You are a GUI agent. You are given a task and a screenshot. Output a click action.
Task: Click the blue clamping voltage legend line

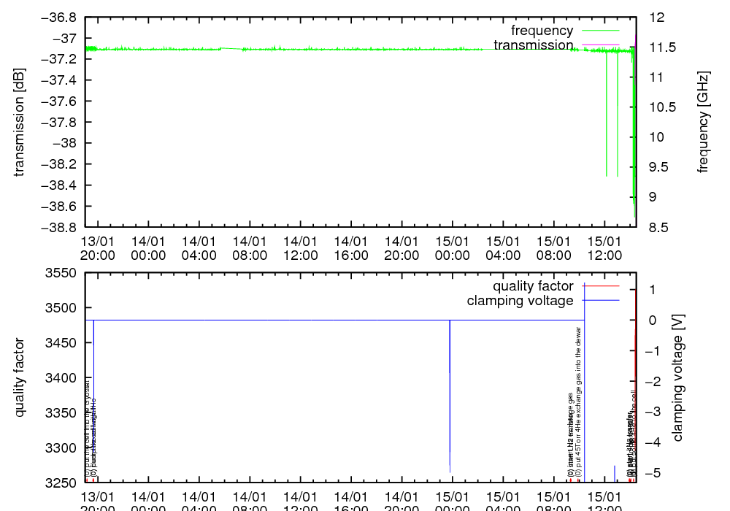click(x=599, y=301)
